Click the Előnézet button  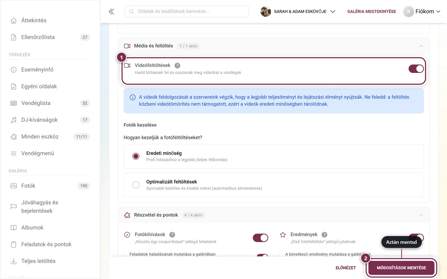(x=346, y=268)
